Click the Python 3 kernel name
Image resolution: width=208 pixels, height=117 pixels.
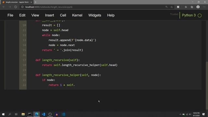click(189, 15)
